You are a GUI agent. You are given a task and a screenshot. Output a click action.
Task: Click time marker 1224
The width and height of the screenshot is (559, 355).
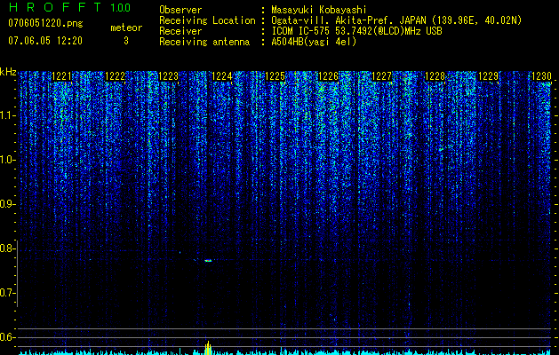tap(222, 76)
